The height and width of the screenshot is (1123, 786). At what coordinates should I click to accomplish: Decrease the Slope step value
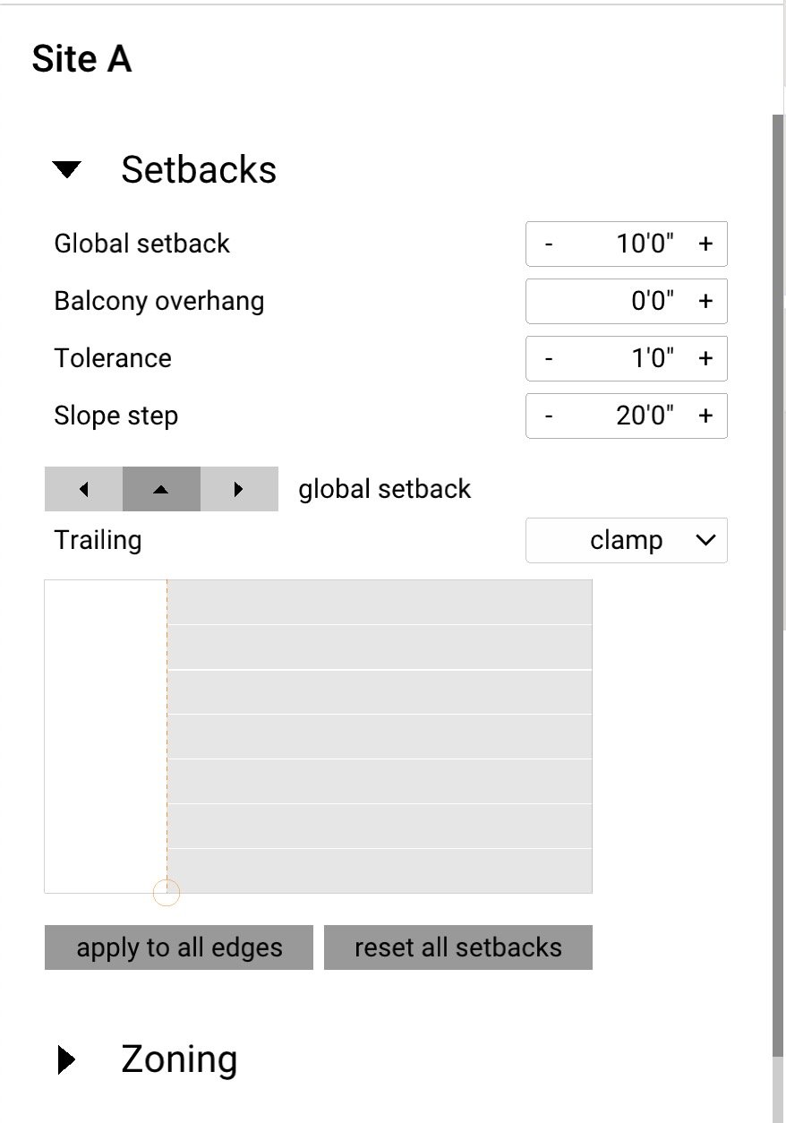click(547, 416)
